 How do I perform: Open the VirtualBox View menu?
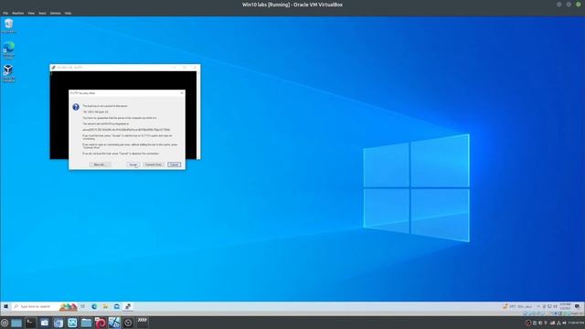coord(31,13)
